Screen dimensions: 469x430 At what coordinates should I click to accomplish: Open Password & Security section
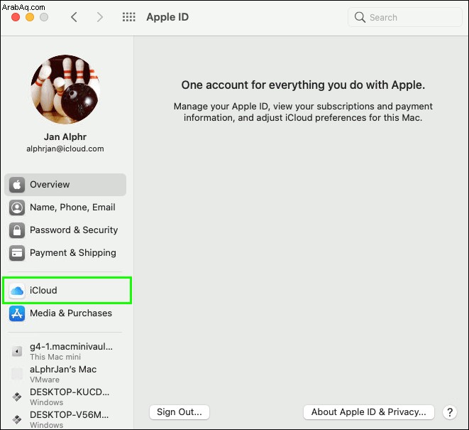tap(65, 230)
